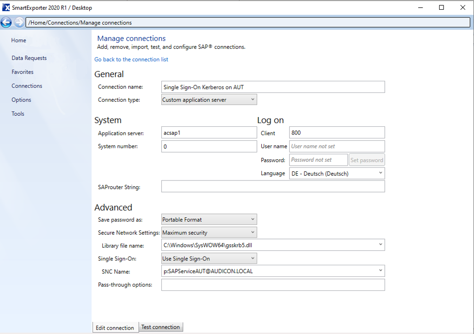Click the Manage connections heading

tap(131, 38)
